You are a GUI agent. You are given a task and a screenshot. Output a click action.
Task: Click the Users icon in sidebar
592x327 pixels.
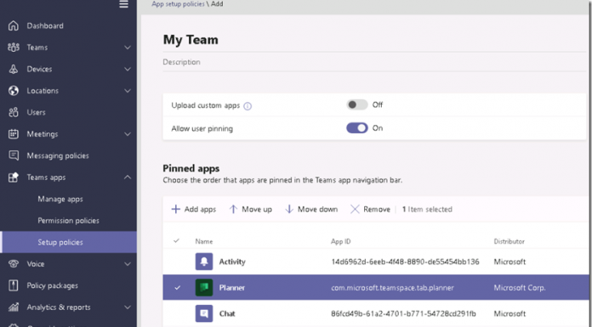[14, 112]
